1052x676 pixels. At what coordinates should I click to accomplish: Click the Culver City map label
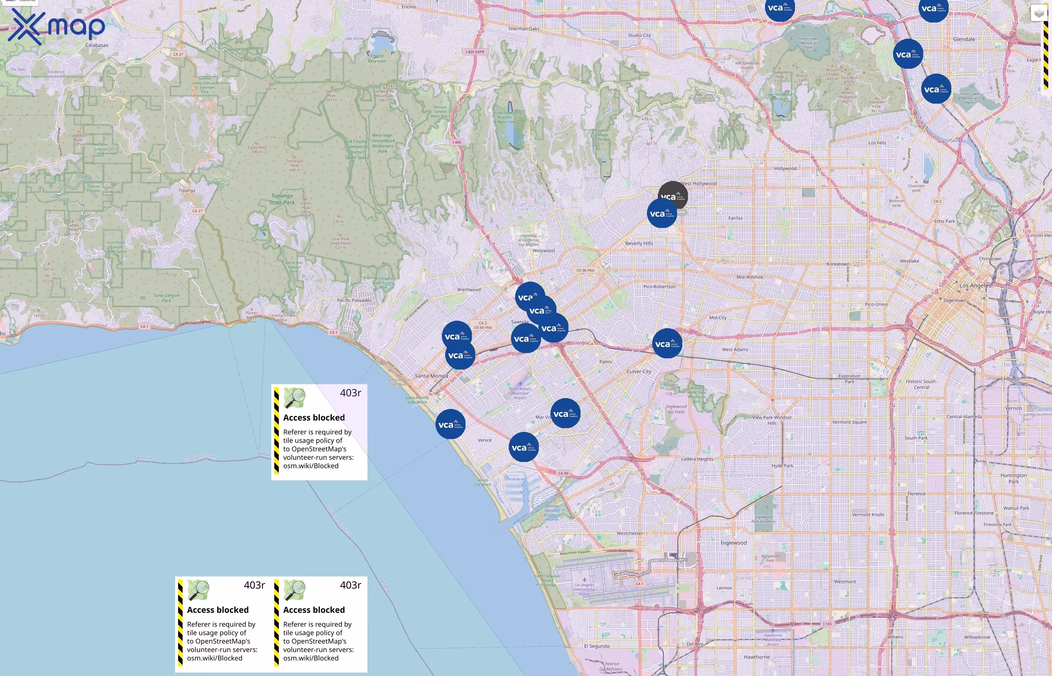click(x=638, y=371)
